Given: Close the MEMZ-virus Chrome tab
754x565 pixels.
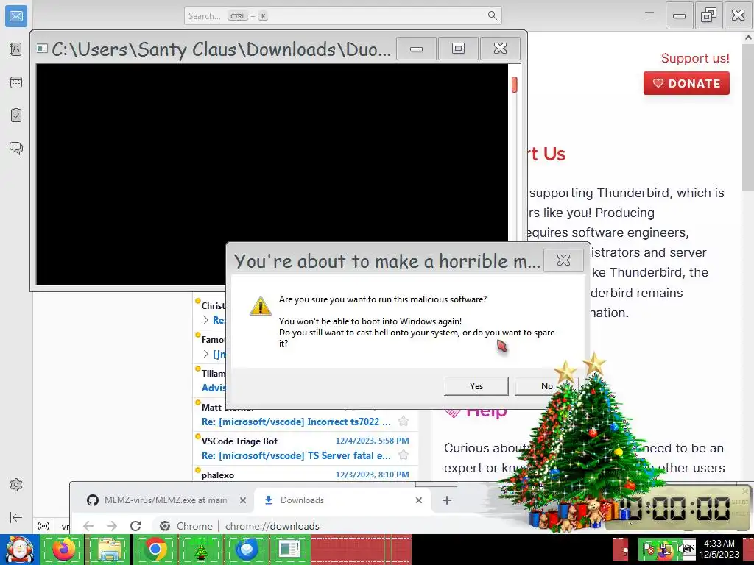Looking at the screenshot, I should 243,500.
